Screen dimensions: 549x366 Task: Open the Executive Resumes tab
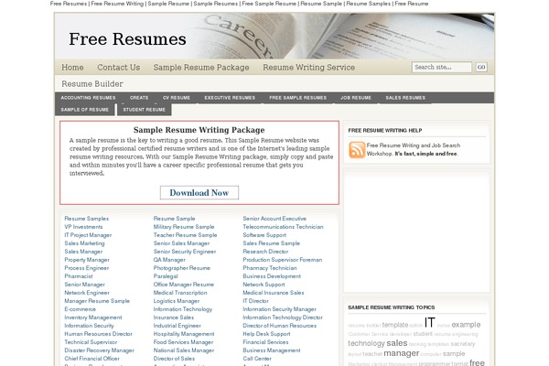230,98
